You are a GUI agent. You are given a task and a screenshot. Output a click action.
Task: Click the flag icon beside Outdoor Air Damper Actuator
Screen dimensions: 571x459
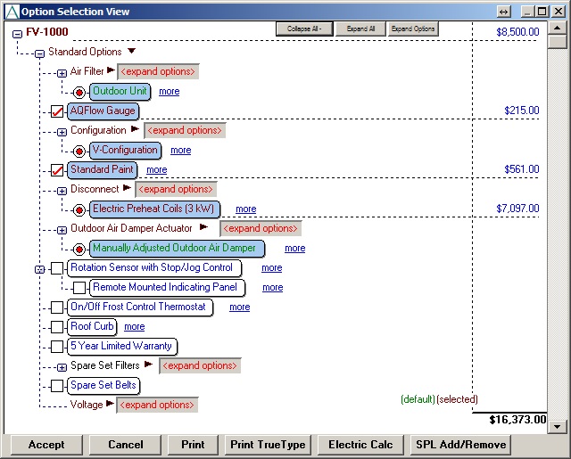click(x=204, y=227)
